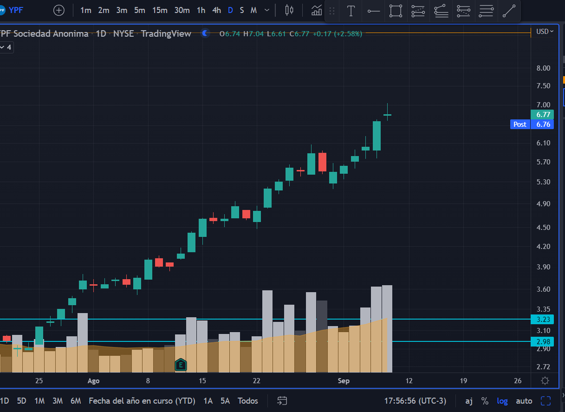Set the chart range to 1D

pyautogui.click(x=4, y=401)
